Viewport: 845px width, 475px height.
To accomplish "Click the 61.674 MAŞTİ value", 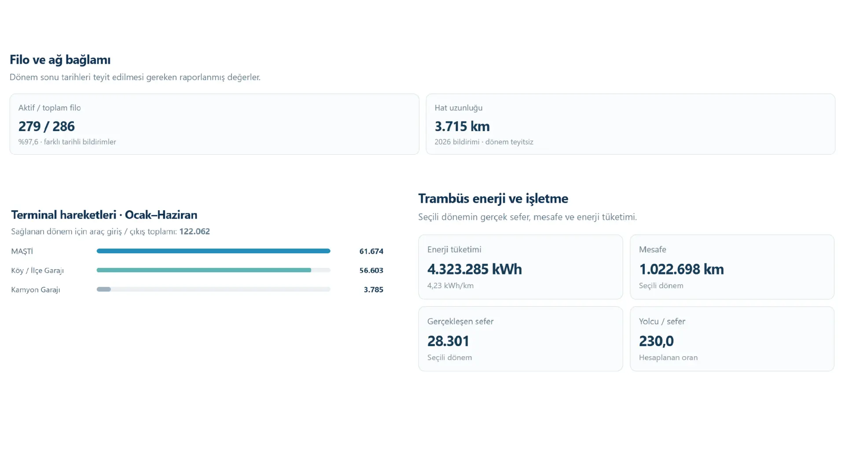I will [371, 251].
